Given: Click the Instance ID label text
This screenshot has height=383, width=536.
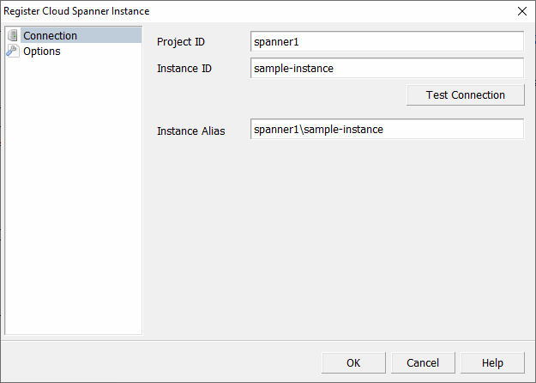Looking at the screenshot, I should [184, 69].
